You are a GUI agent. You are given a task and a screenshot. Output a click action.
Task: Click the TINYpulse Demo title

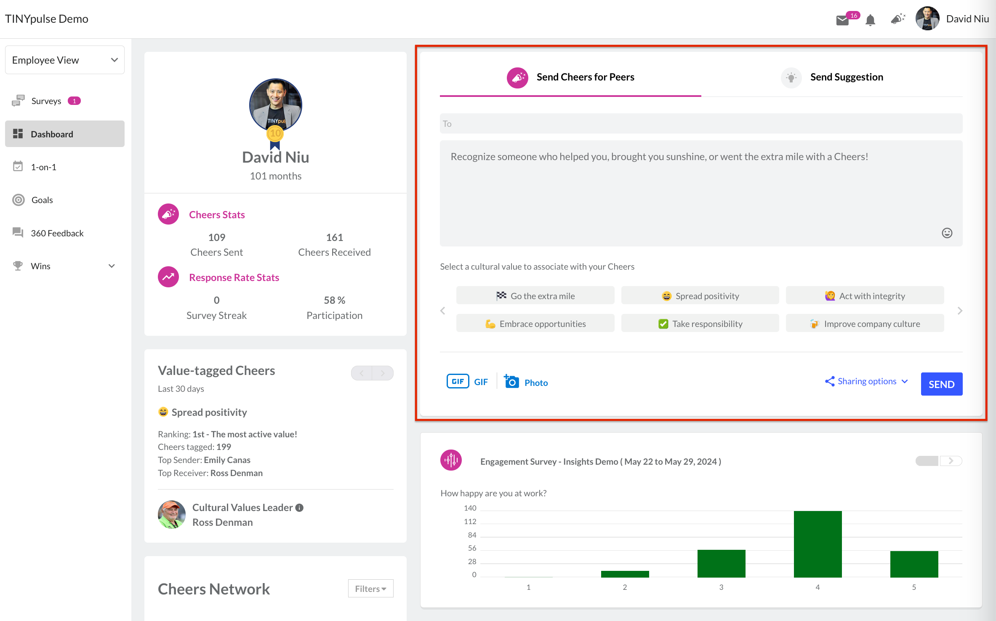[x=47, y=19]
